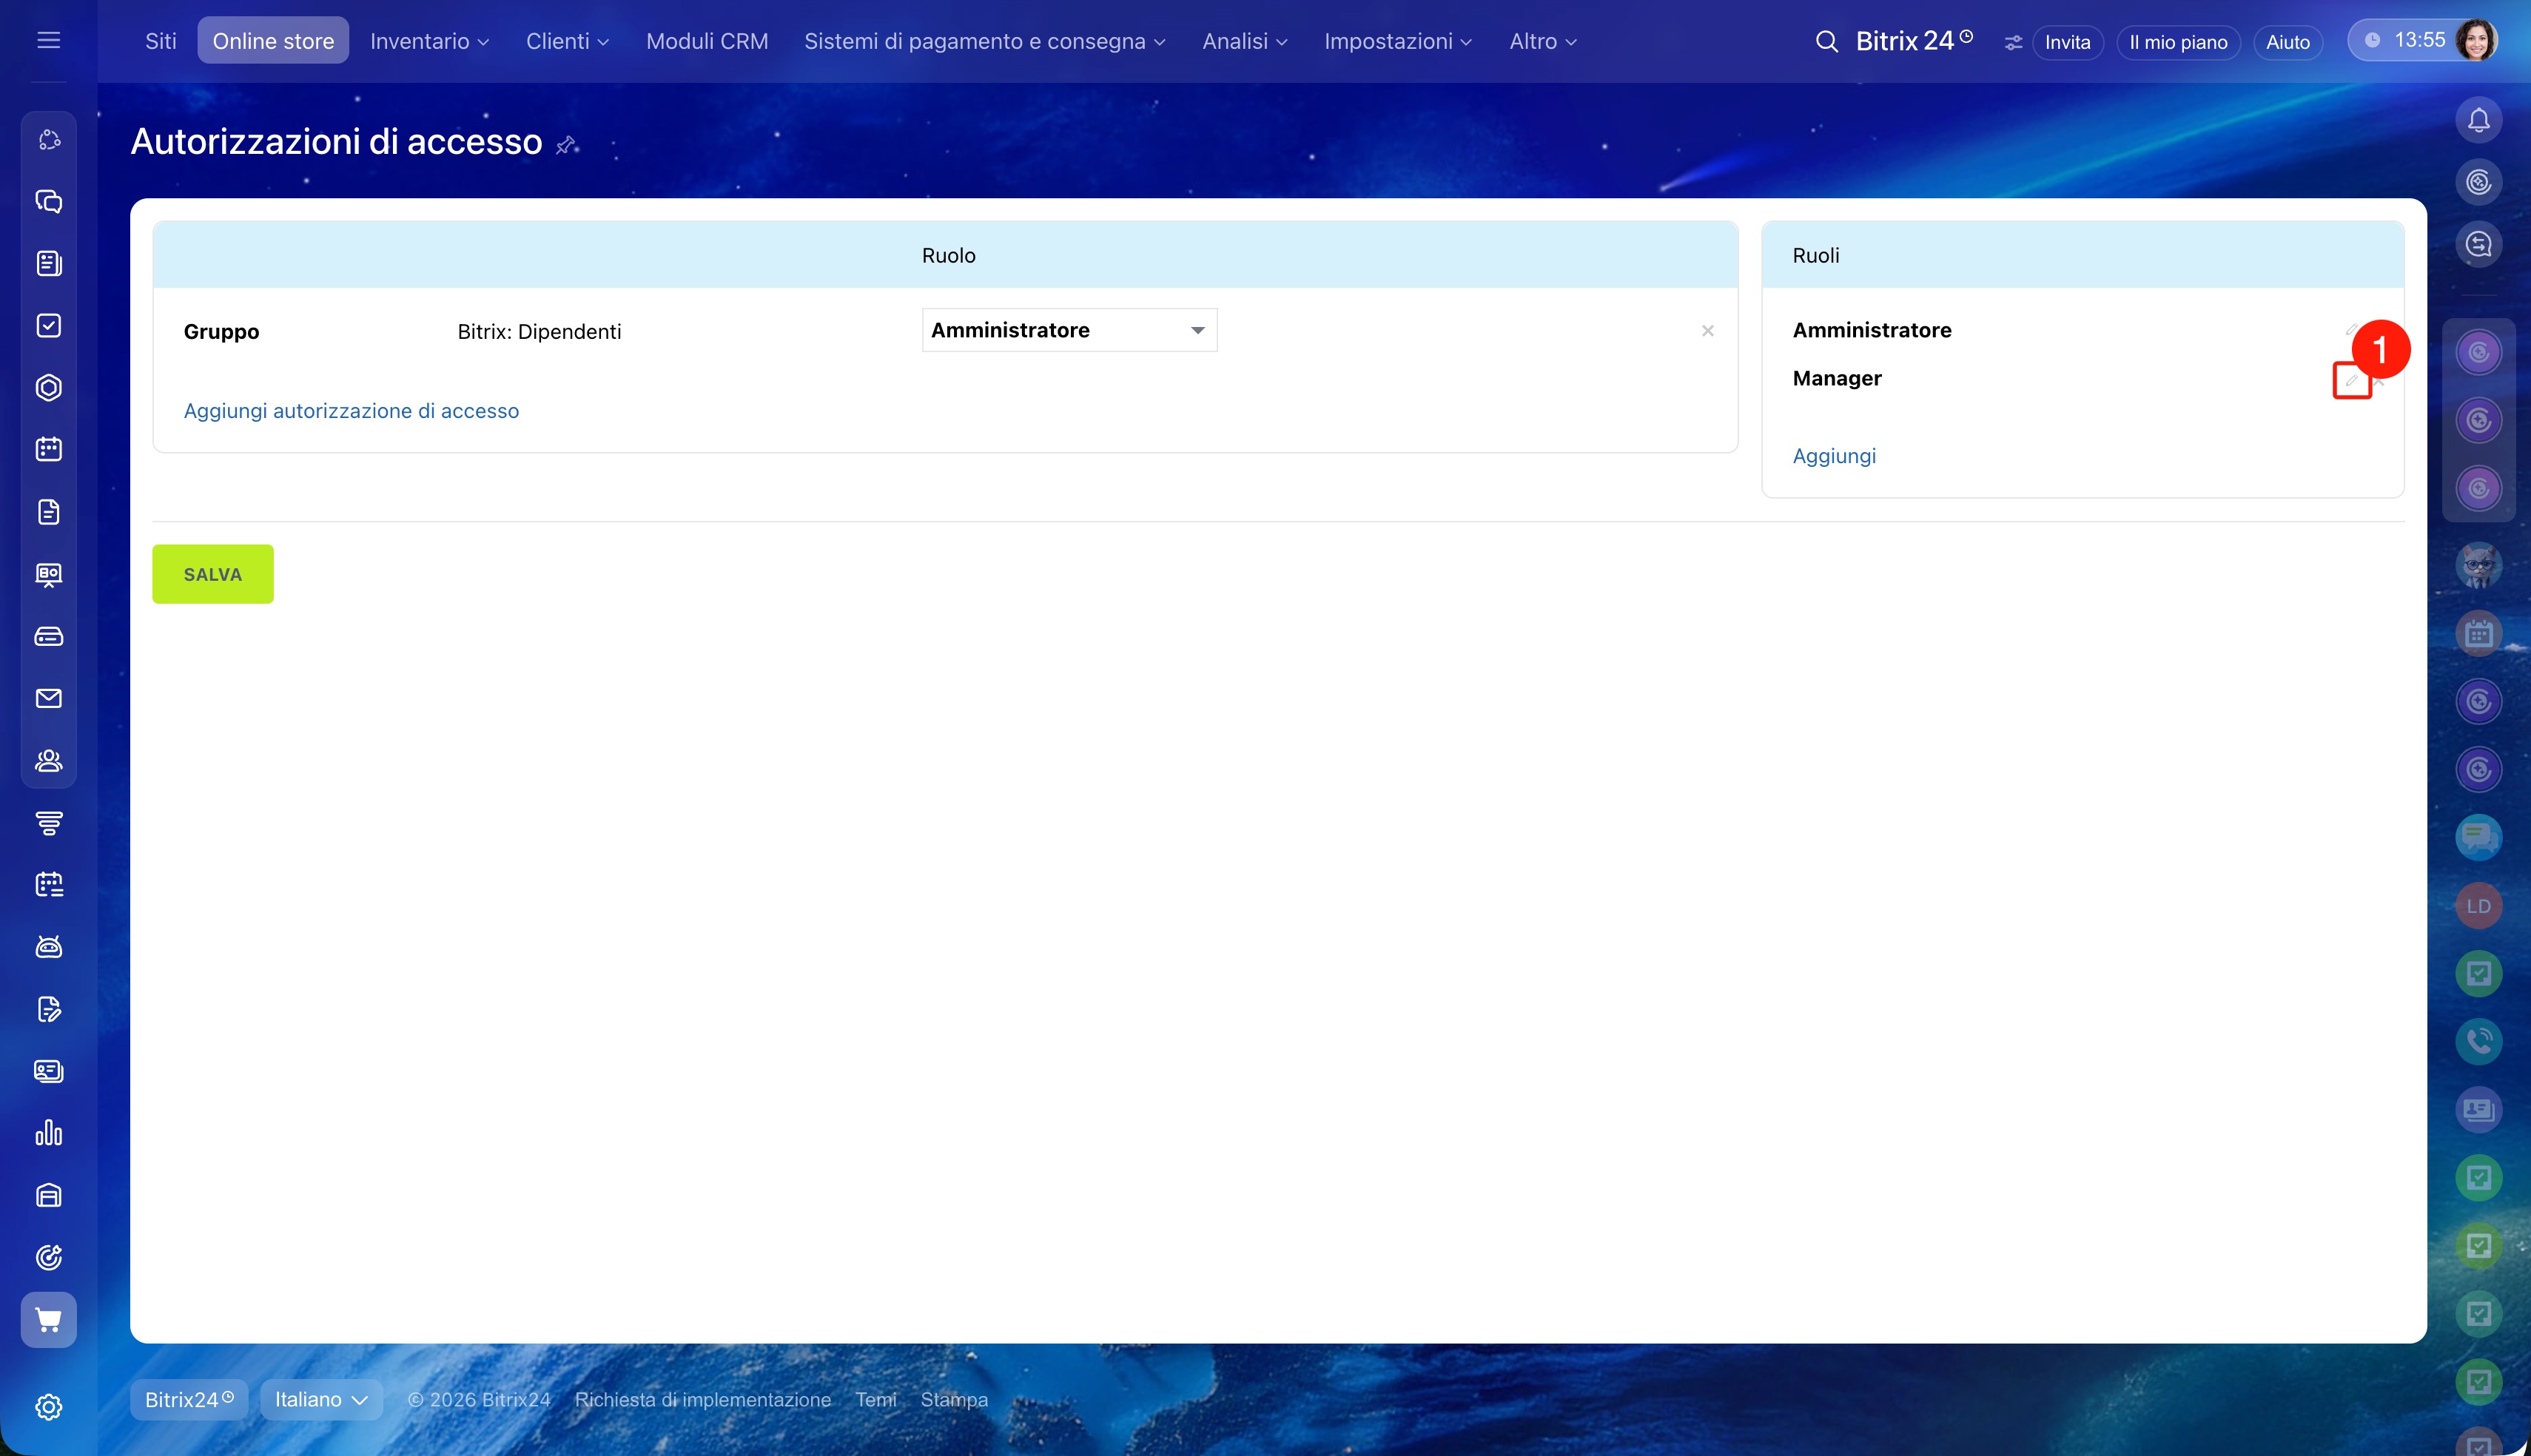Expand the Impostazioni menu
This screenshot has width=2531, height=1456.
pos(1397,41)
